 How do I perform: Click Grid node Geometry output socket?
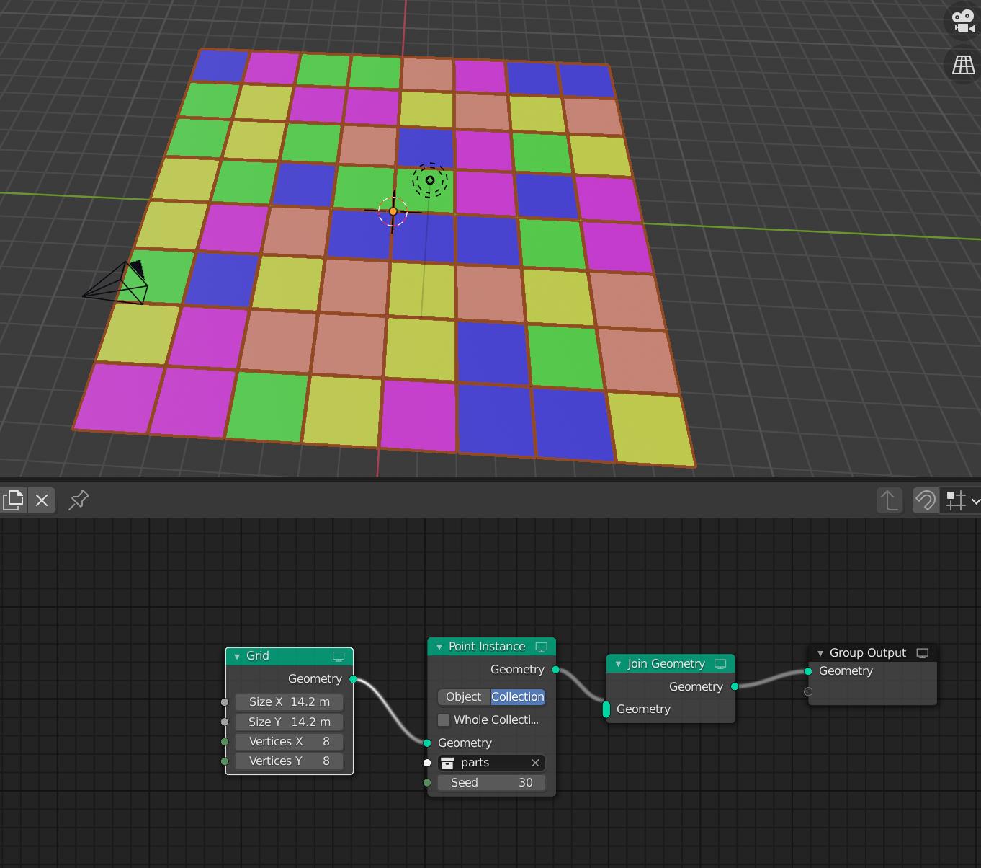pyautogui.click(x=353, y=679)
